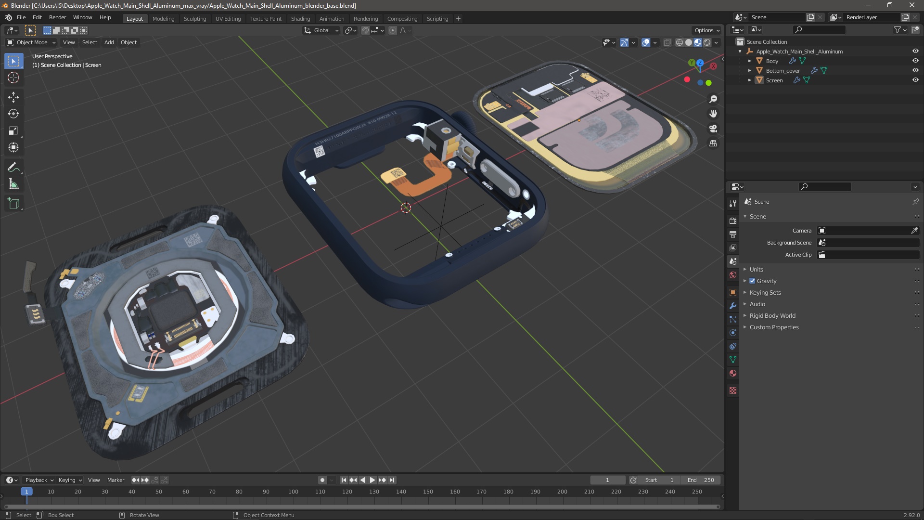Select the Annotate tool
Screen dimensions: 924x520
click(13, 168)
